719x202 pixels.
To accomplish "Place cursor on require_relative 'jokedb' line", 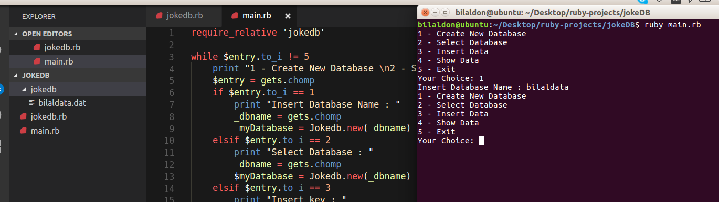I will pyautogui.click(x=258, y=33).
